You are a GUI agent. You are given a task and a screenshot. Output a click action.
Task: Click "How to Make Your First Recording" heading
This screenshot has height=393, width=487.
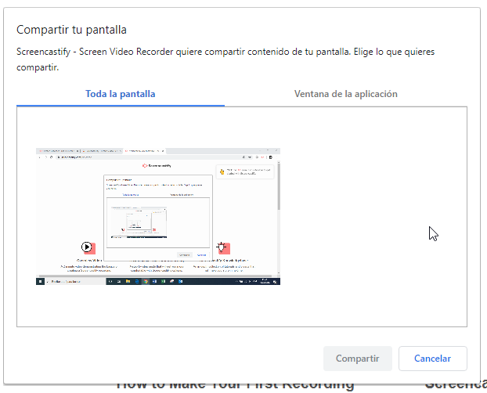(x=235, y=384)
